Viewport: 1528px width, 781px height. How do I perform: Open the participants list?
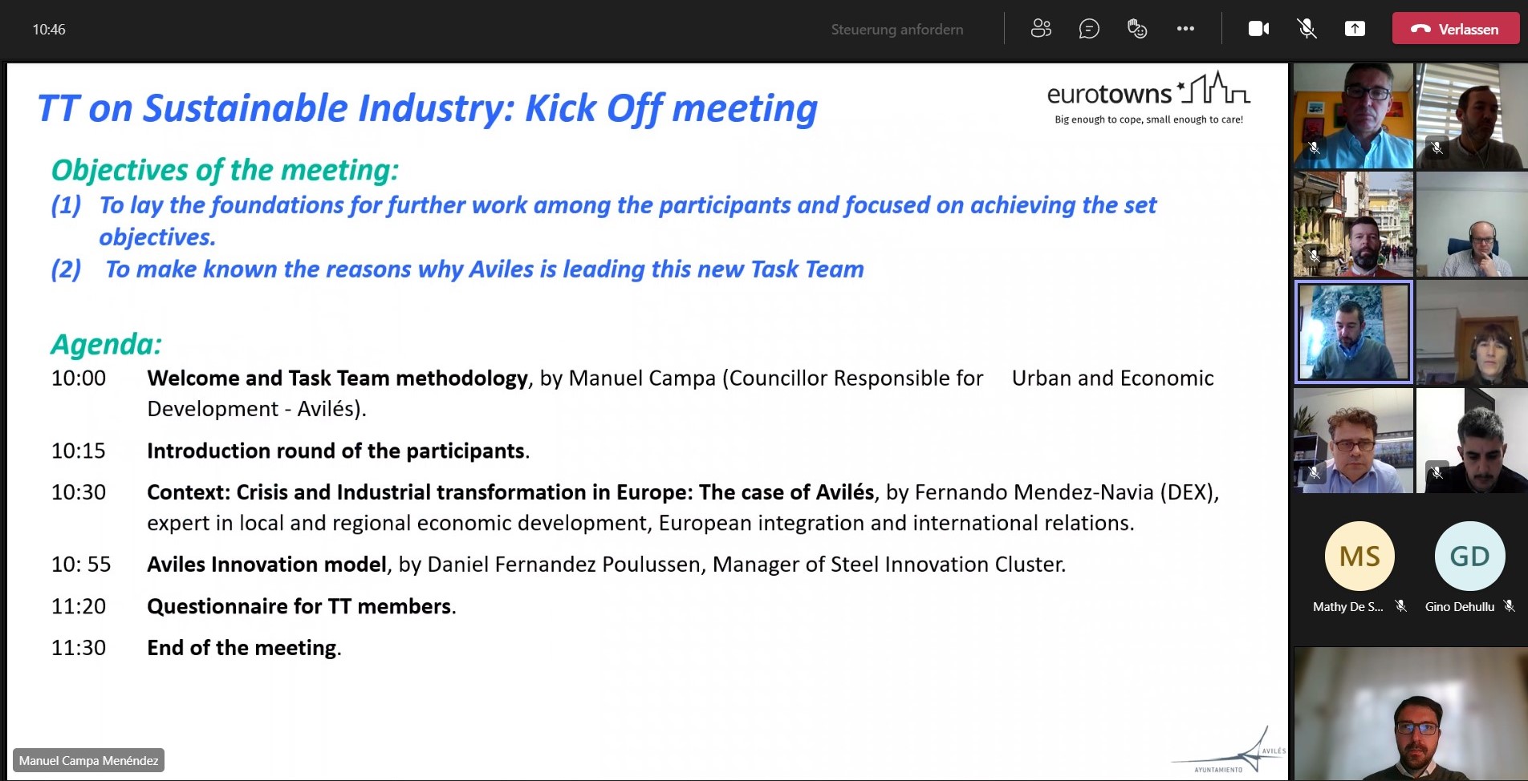1041,29
